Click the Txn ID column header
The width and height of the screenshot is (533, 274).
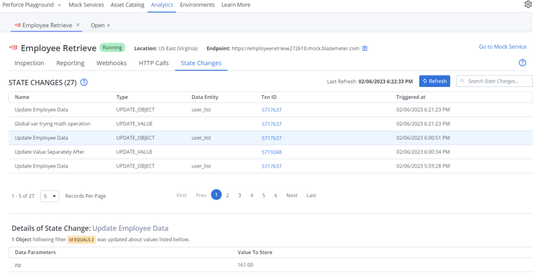click(269, 97)
